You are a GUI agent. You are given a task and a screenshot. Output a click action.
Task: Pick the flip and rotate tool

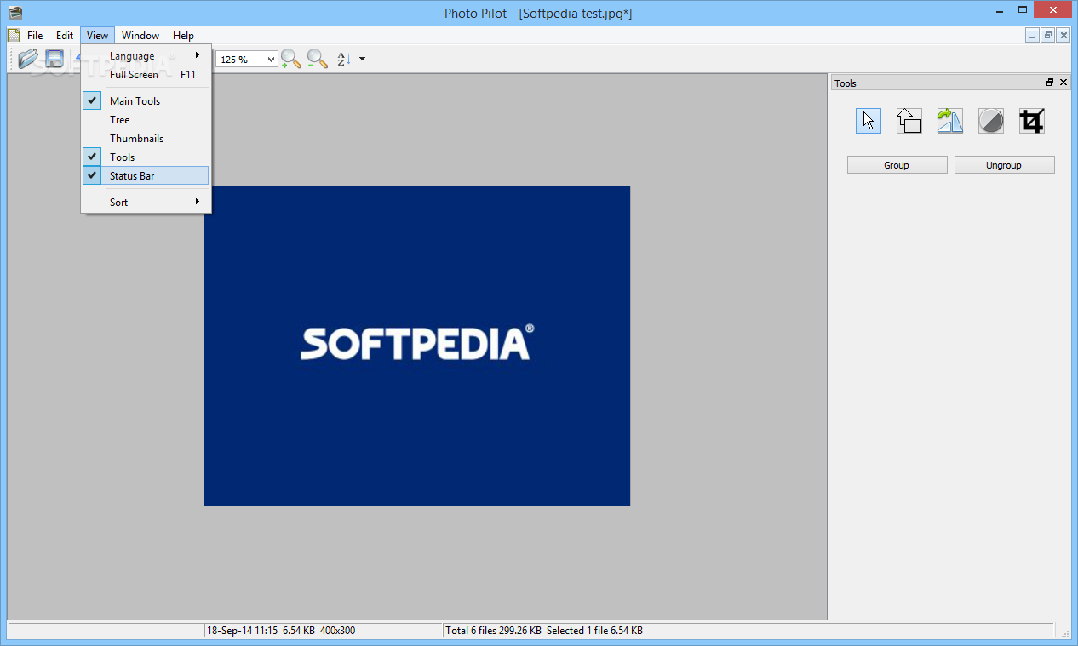pos(949,121)
